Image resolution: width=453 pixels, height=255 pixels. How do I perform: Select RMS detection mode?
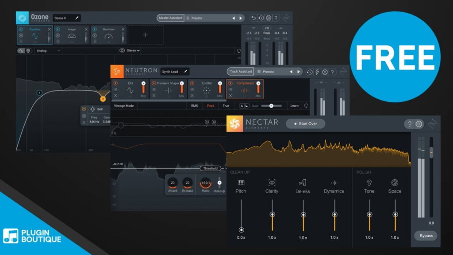195,106
